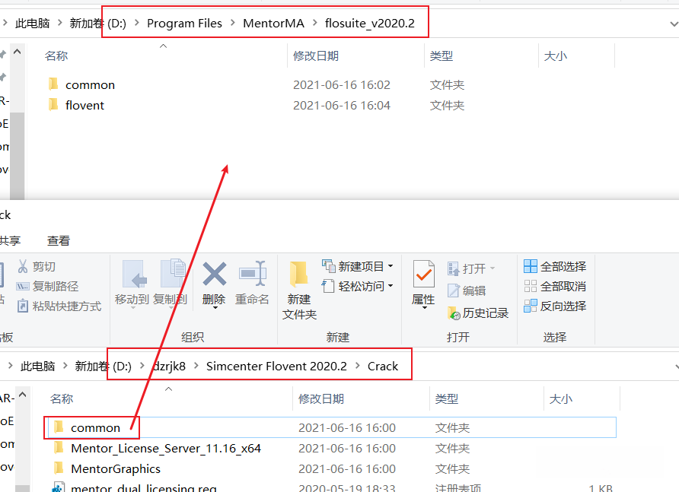Image resolution: width=679 pixels, height=492 pixels.
Task: Open the New item (新建项目) dropdown arrow
Action: (x=391, y=266)
